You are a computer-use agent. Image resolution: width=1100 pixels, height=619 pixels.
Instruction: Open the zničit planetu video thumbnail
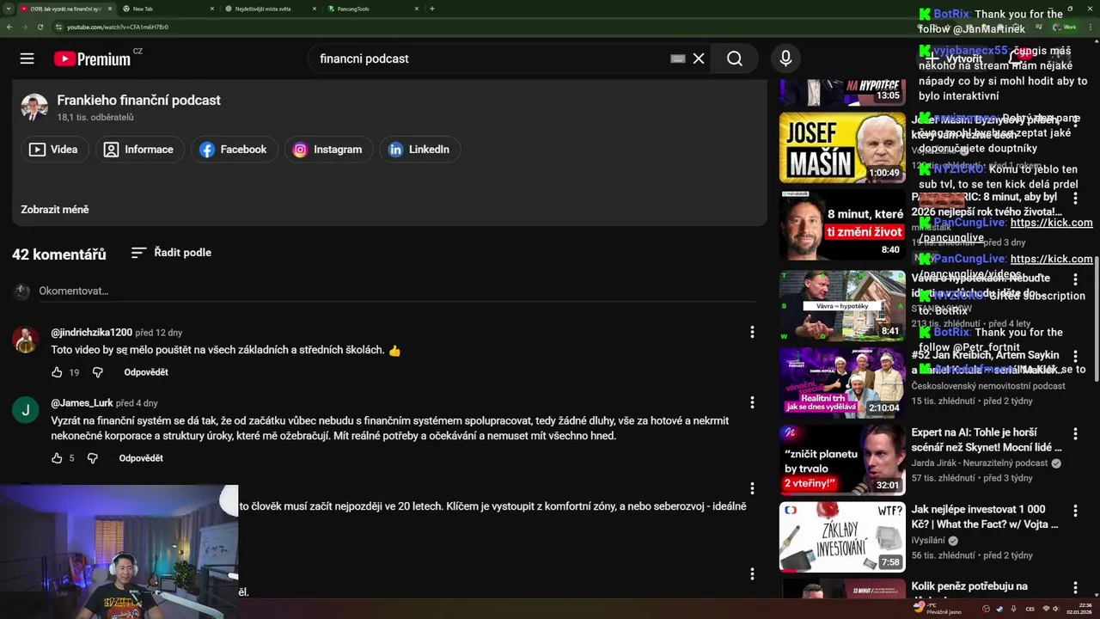(842, 460)
